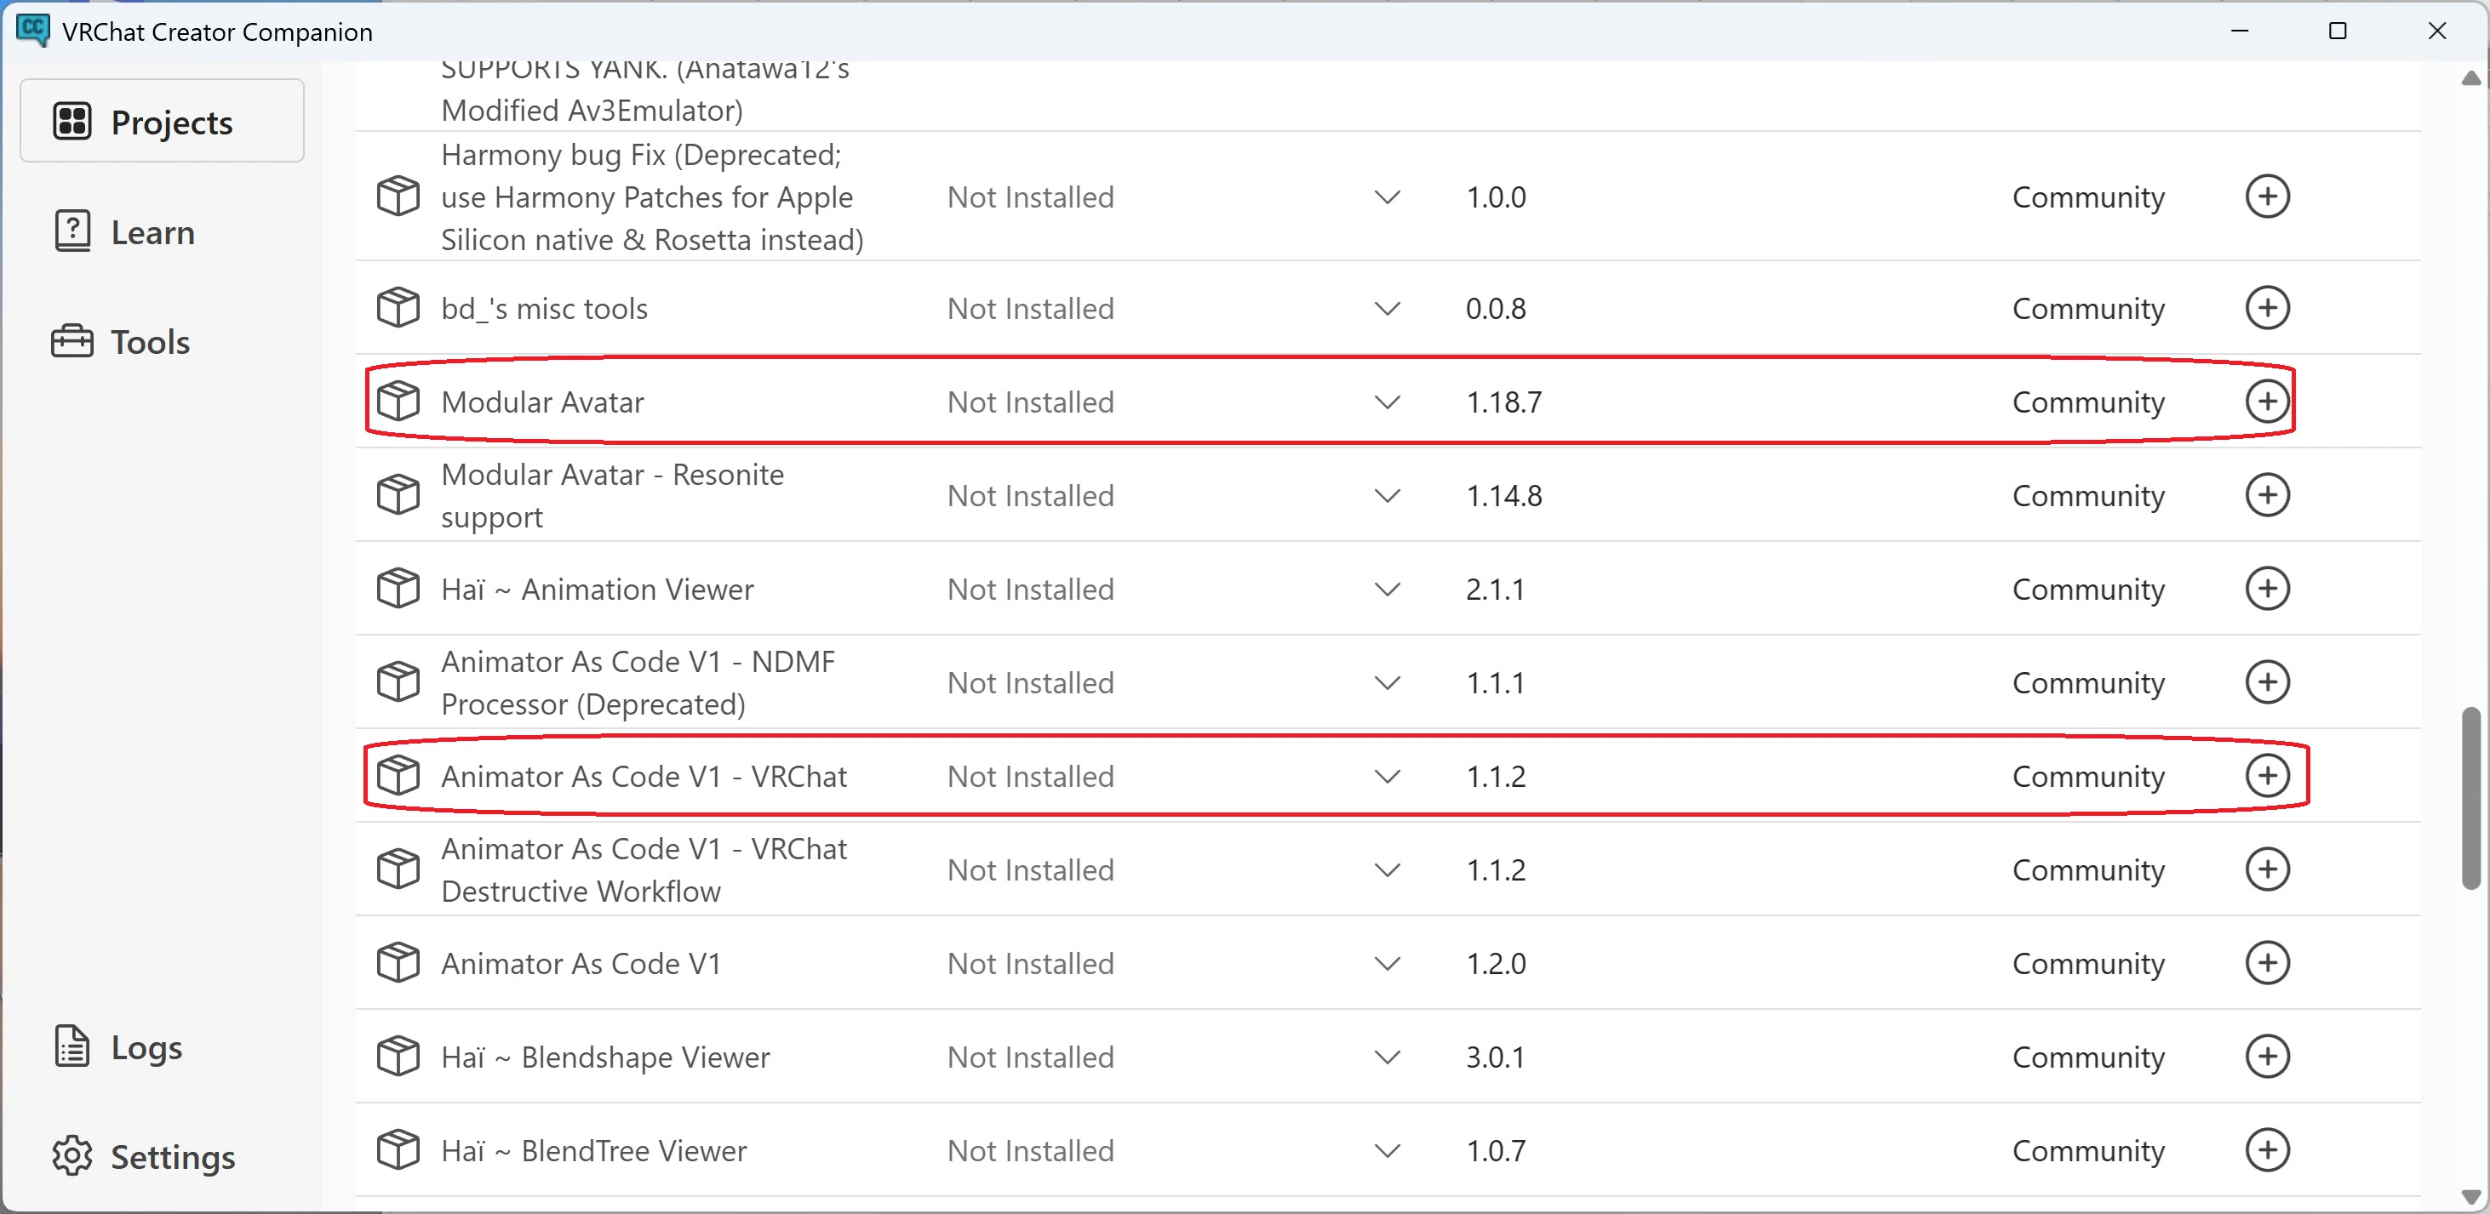Add Animator As Code V1 Destructive Workflow package
2490x1214 pixels.
pos(2267,869)
